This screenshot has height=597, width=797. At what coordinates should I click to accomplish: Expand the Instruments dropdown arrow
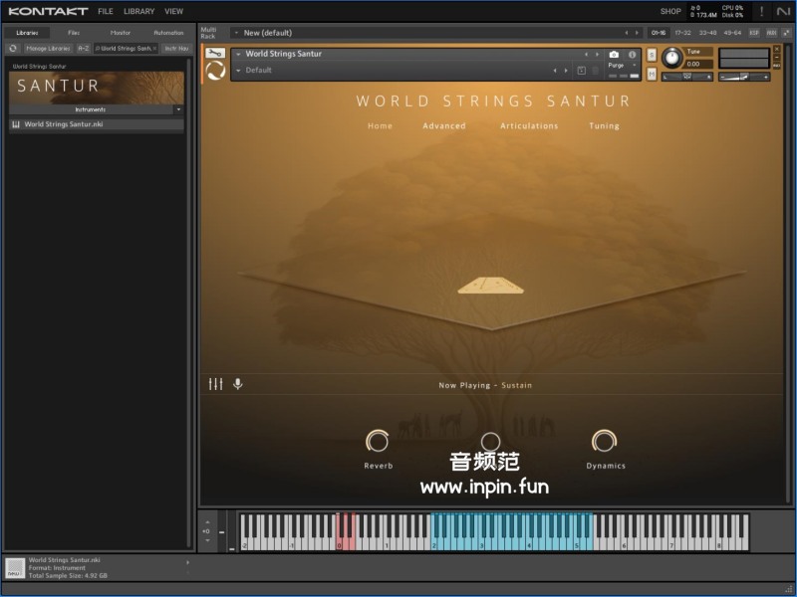(178, 109)
